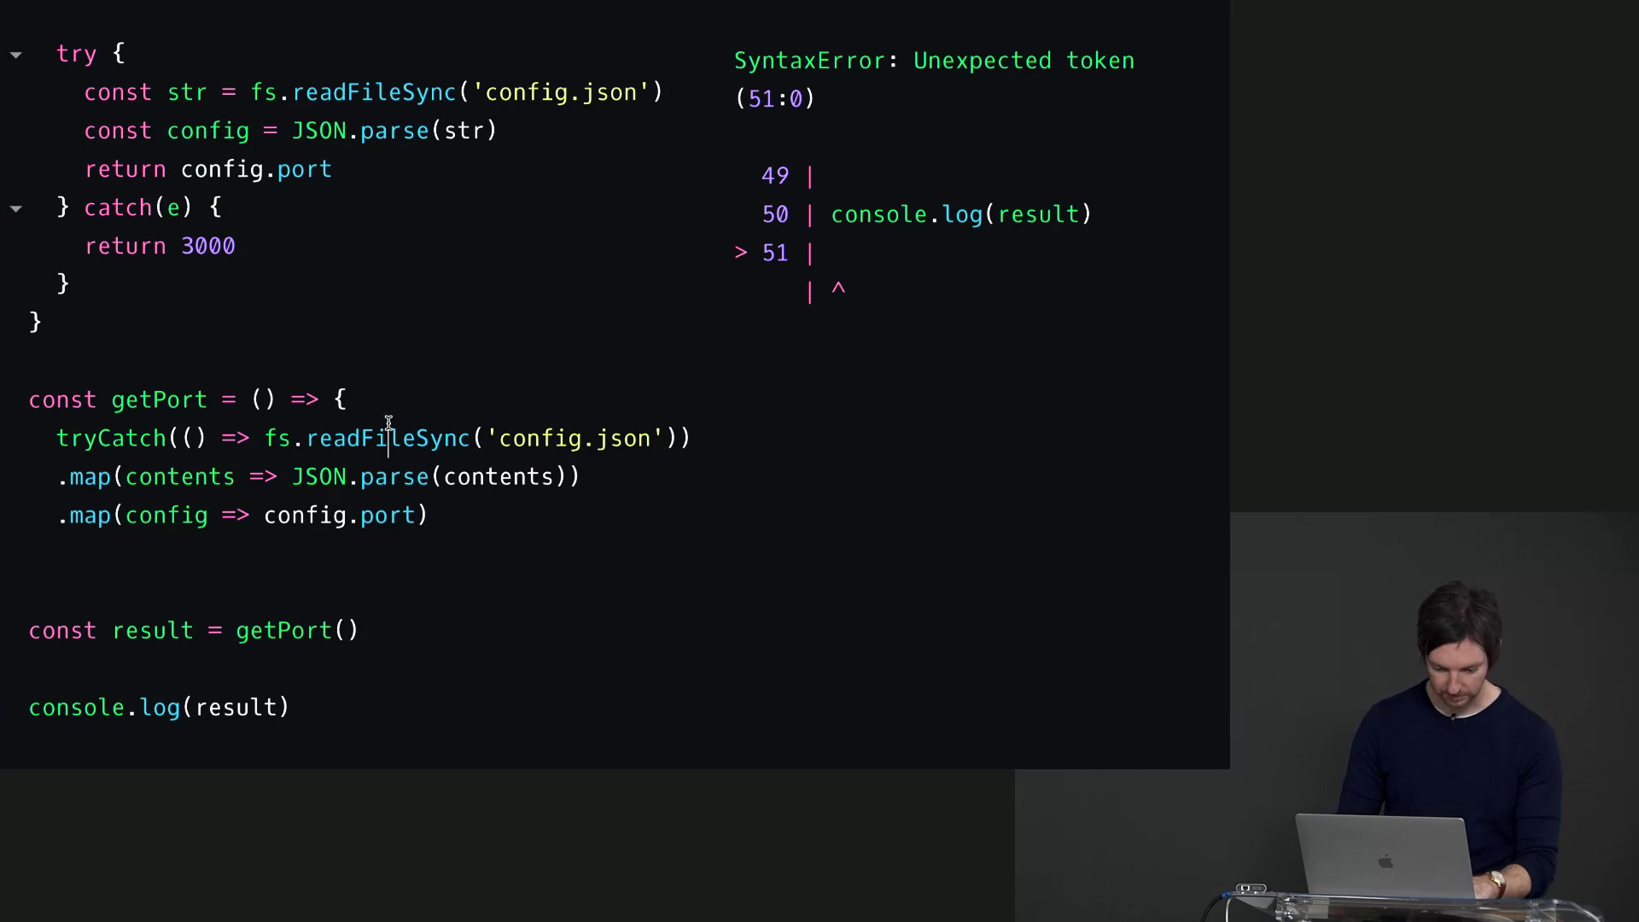Click the line return config.port
Image resolution: width=1639 pixels, height=922 pixels.
tap(207, 169)
